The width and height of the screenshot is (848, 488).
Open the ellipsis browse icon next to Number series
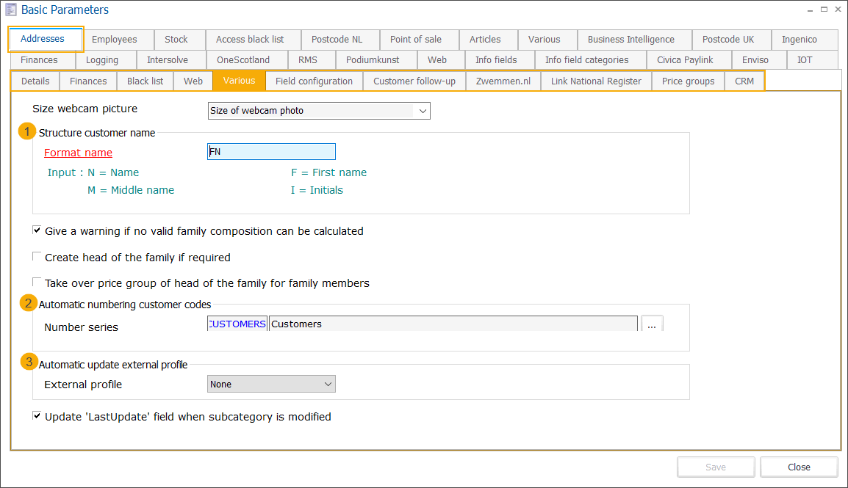[x=652, y=324]
